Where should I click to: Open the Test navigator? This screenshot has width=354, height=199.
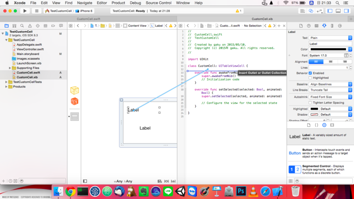point(38,26)
